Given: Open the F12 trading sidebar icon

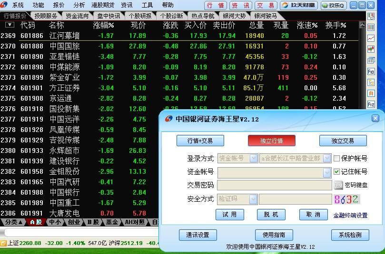Looking at the screenshot, I should [371, 104].
